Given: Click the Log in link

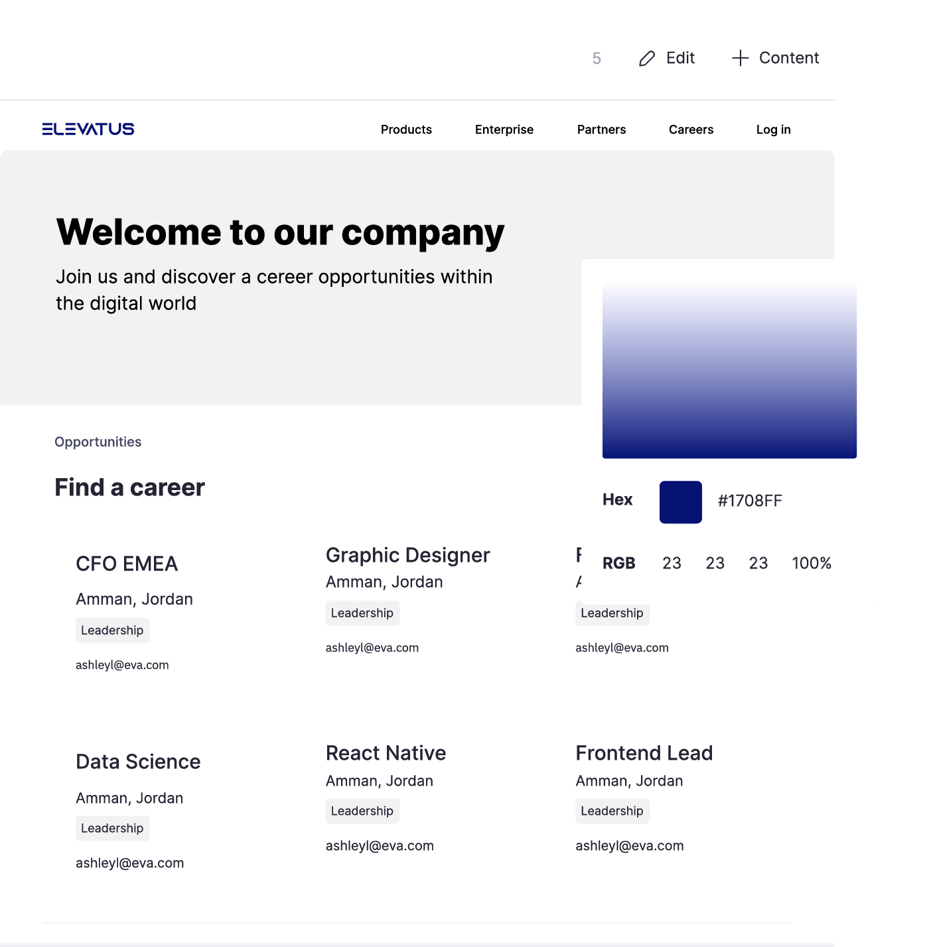Looking at the screenshot, I should (x=773, y=129).
